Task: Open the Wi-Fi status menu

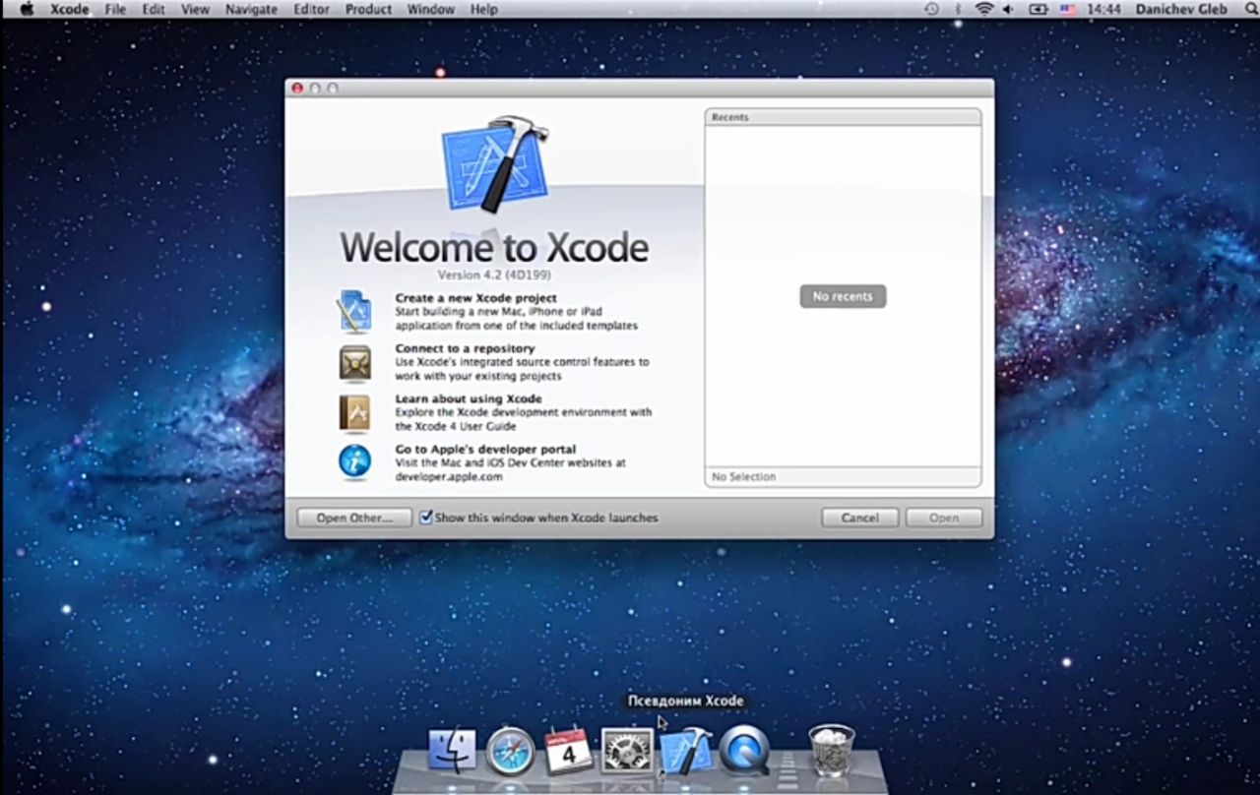Action: (984, 9)
